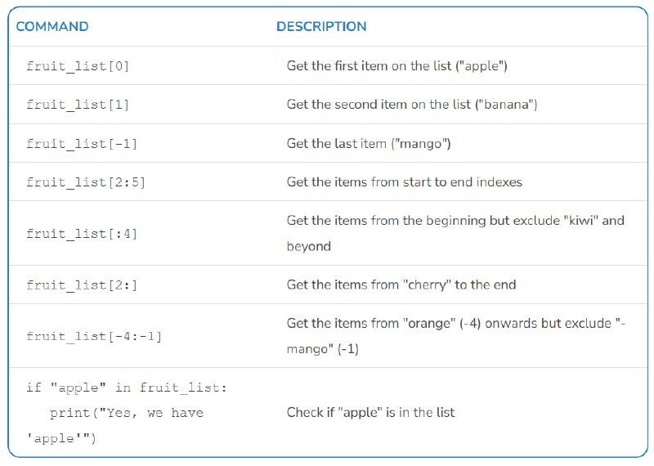Screen dimensions: 654x466
Task: Click the fruit_list[2:5] command cell
Action: [x=86, y=182]
